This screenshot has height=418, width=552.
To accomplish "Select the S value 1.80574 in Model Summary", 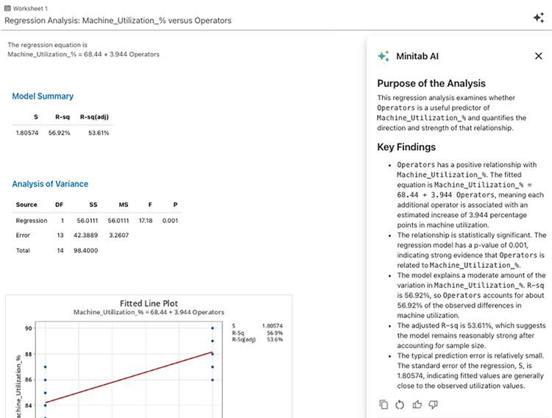I will pyautogui.click(x=27, y=132).
